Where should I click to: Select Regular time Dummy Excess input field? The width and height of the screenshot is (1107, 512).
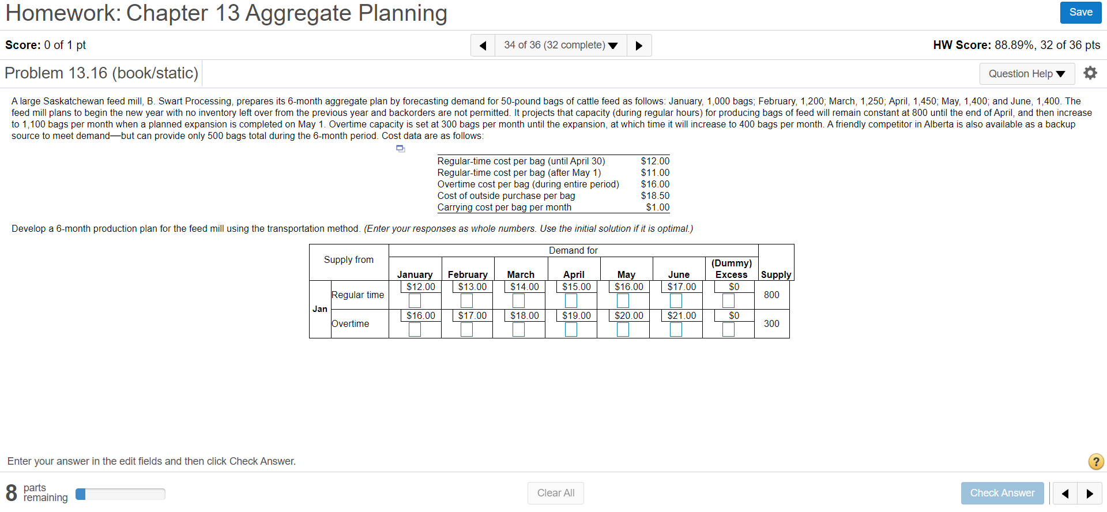point(728,301)
